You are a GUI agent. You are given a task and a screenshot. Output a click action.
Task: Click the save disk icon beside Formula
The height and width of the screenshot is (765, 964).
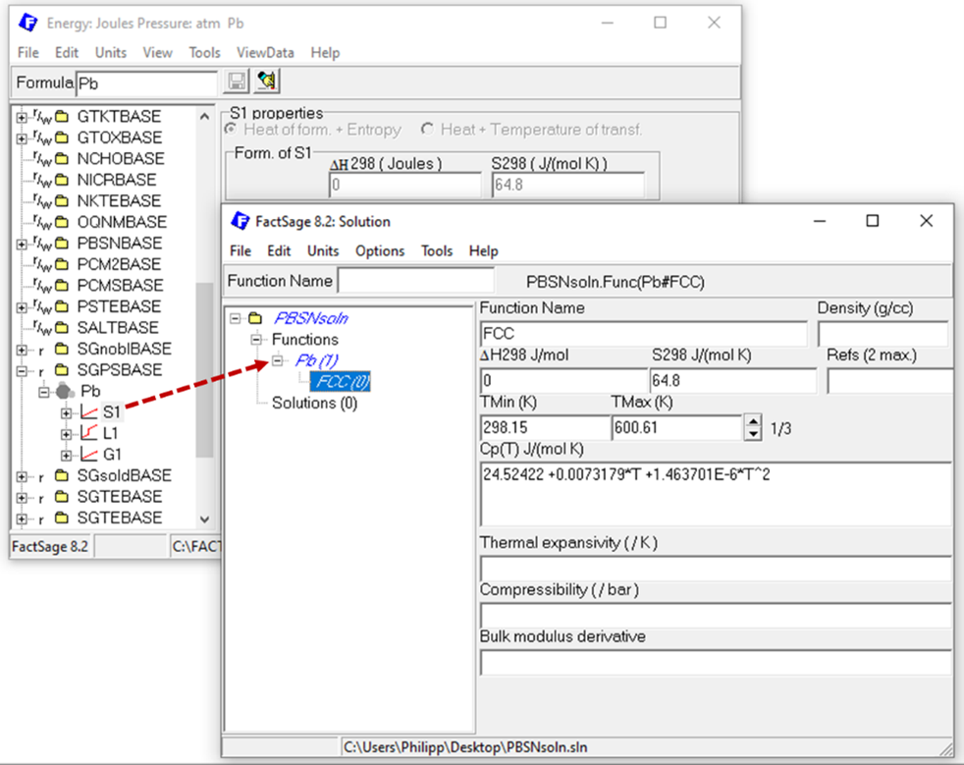[237, 82]
